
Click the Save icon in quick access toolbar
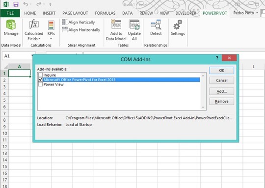click(x=16, y=4)
